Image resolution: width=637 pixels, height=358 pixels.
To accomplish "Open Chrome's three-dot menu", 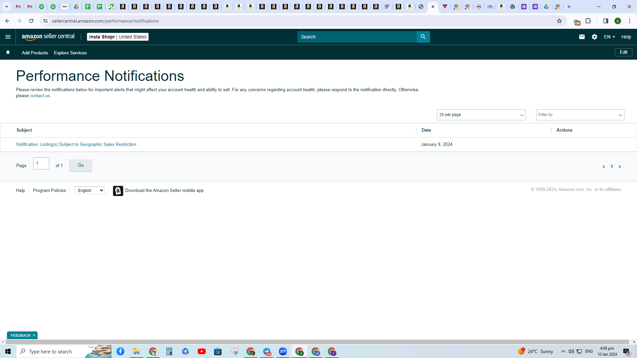I will [x=629, y=21].
